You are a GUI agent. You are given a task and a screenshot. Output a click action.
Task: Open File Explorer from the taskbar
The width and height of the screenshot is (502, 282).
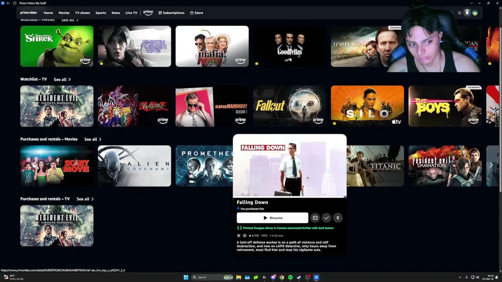click(238, 277)
